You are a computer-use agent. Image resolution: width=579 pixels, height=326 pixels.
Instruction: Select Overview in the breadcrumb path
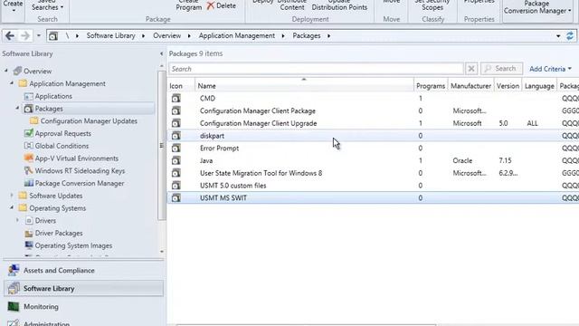[166, 36]
